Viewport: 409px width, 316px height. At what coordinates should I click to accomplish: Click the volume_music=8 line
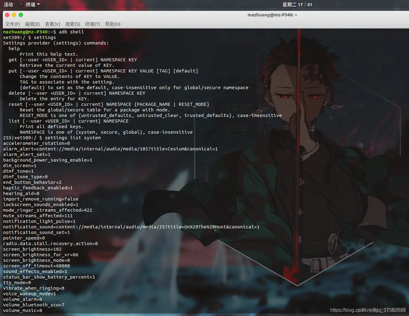(x=23, y=310)
